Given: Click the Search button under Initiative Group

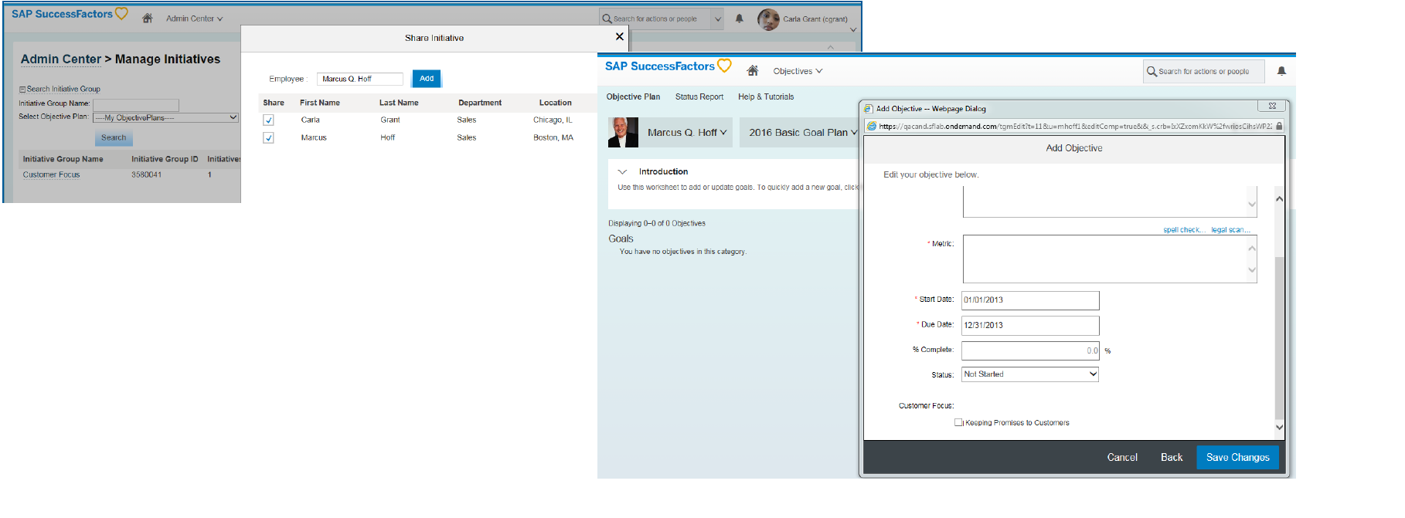Looking at the screenshot, I should [x=114, y=137].
